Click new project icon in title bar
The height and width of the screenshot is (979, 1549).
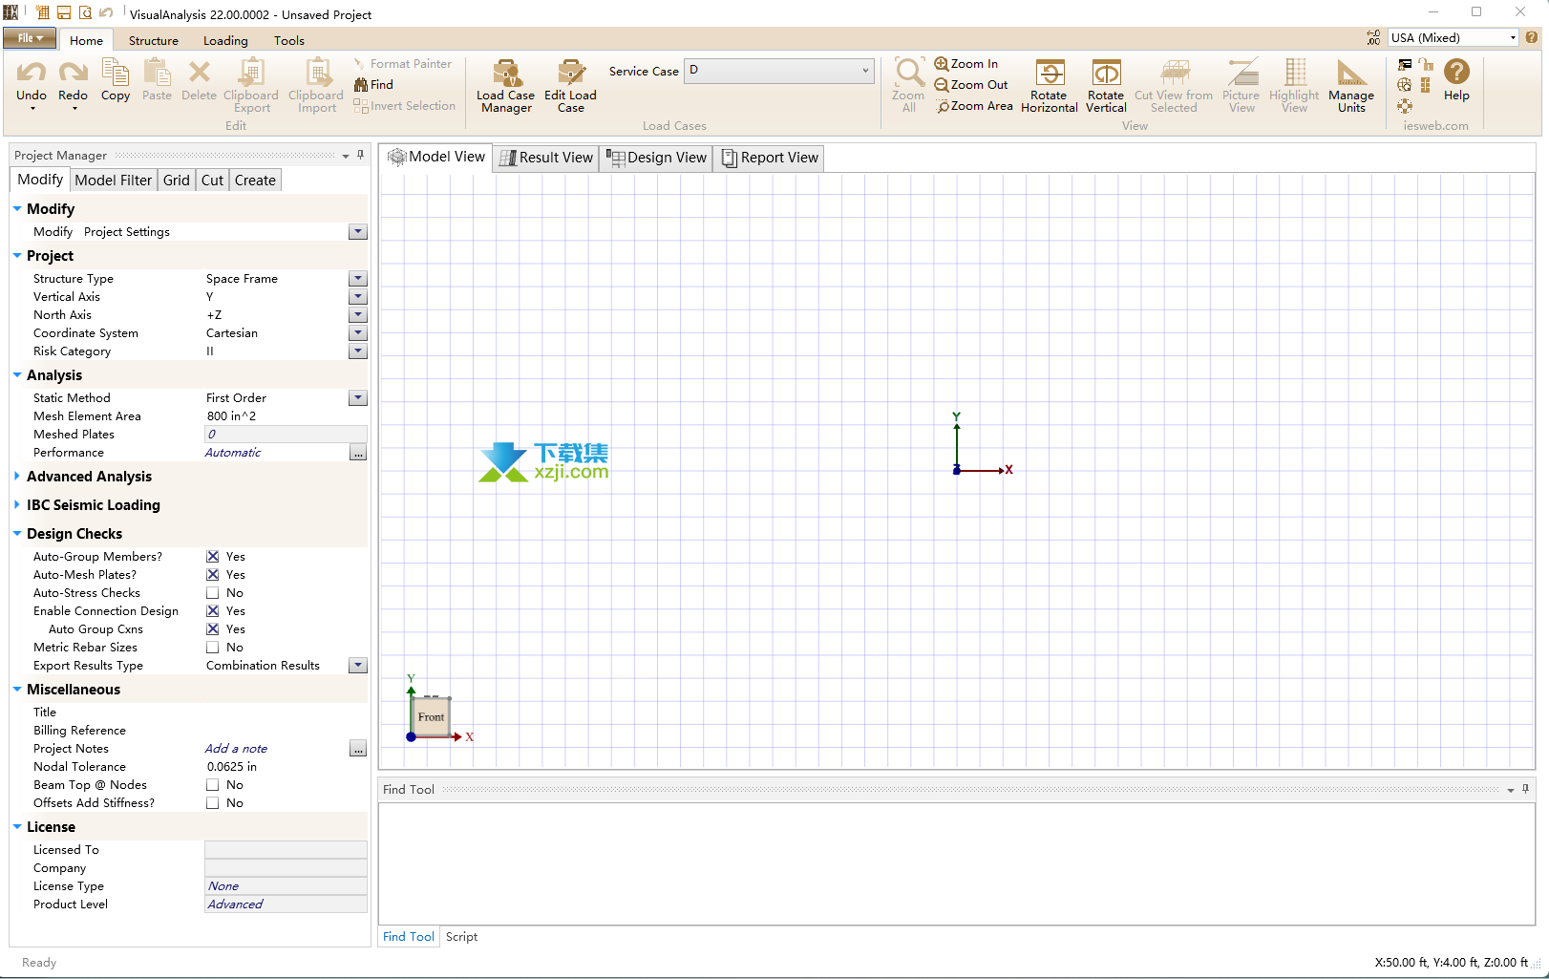tap(43, 12)
